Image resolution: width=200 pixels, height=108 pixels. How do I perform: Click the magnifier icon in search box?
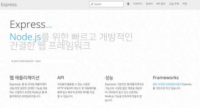92,4
